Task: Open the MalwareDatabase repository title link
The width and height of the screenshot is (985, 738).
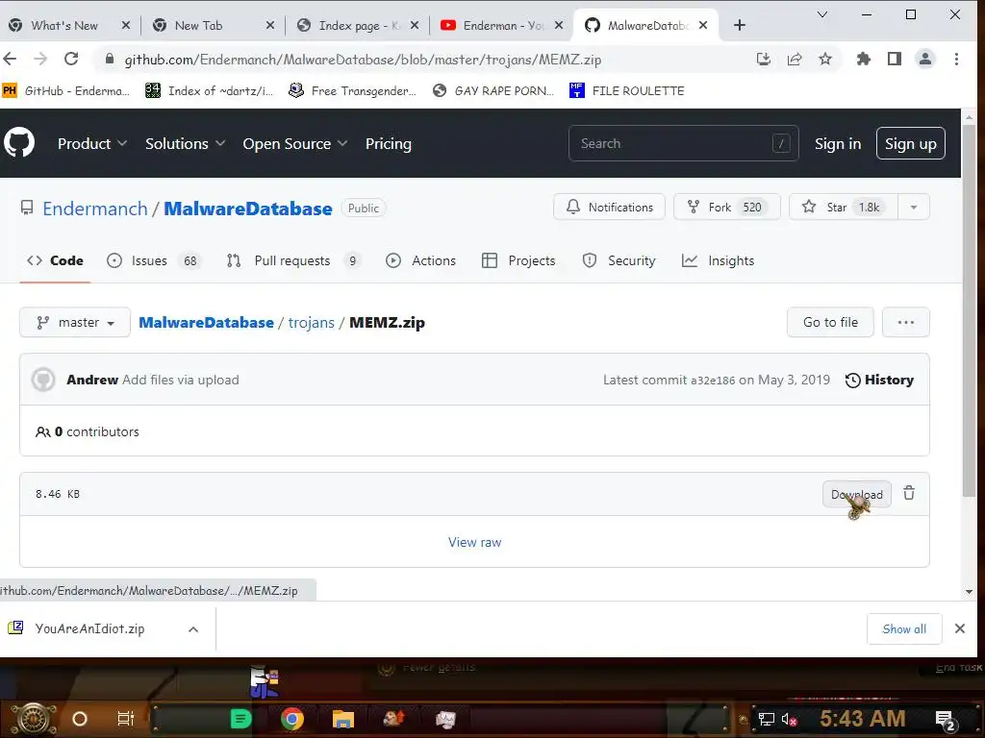Action: (x=248, y=209)
